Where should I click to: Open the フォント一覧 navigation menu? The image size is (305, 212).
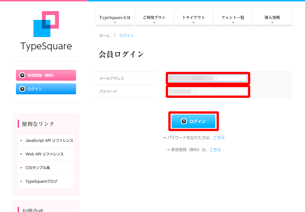(x=233, y=17)
